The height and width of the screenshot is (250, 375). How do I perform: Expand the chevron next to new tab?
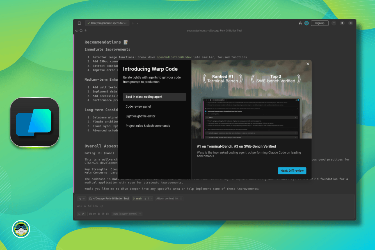pyautogui.click(x=138, y=23)
